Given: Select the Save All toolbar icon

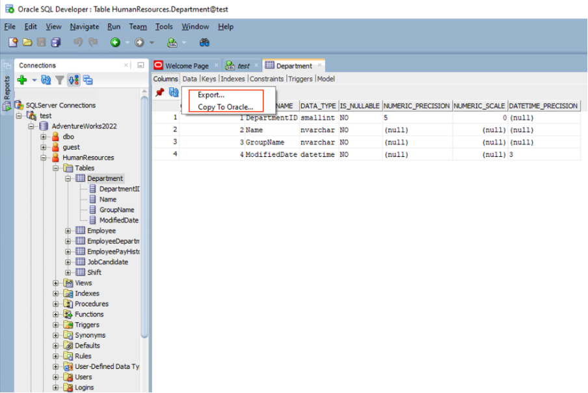Looking at the screenshot, I should click(56, 41).
